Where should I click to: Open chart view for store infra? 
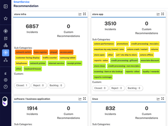pyautogui.click(x=80, y=14)
